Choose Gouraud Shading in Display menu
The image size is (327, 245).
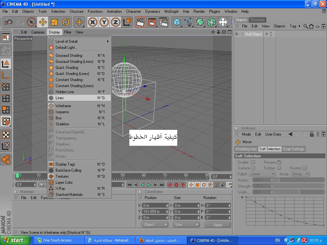[x=79, y=56]
